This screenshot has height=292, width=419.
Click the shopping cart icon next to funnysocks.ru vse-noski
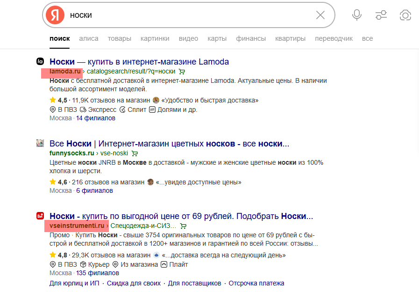(x=135, y=153)
